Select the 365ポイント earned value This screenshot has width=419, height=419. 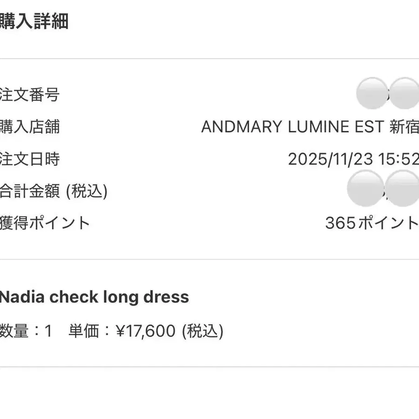(x=372, y=223)
